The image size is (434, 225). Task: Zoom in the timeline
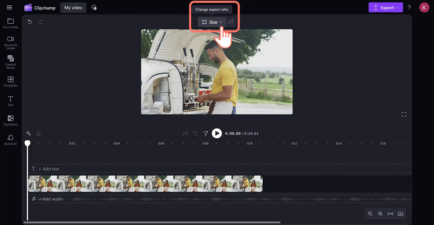coord(380,214)
